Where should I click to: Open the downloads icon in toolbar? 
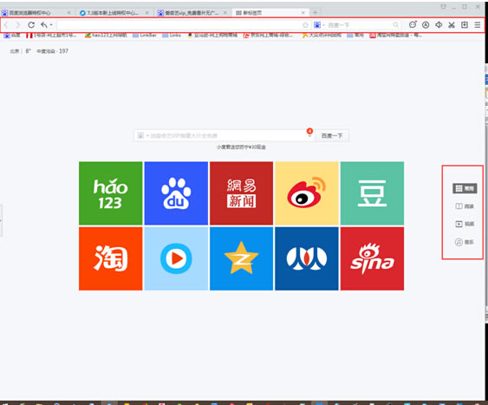coord(465,25)
